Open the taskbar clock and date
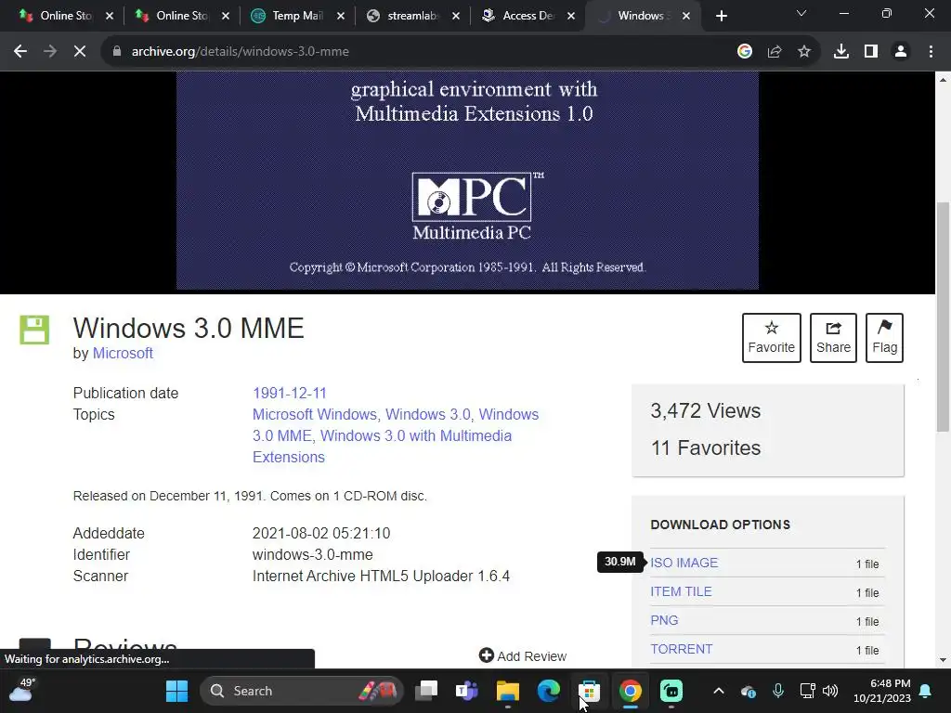This screenshot has width=951, height=713. tap(882, 691)
